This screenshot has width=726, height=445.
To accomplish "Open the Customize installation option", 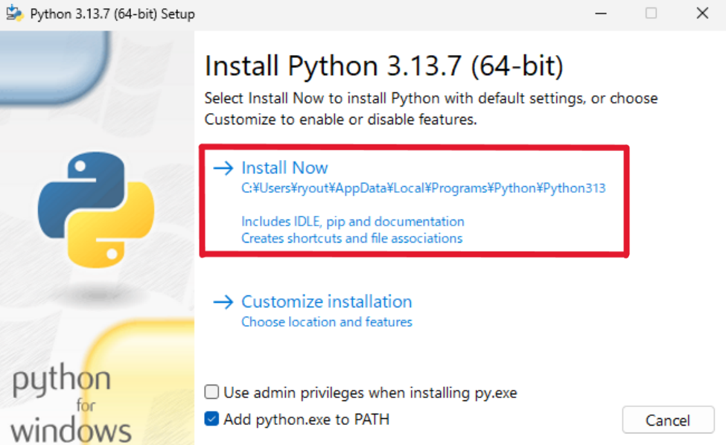I will point(326,302).
